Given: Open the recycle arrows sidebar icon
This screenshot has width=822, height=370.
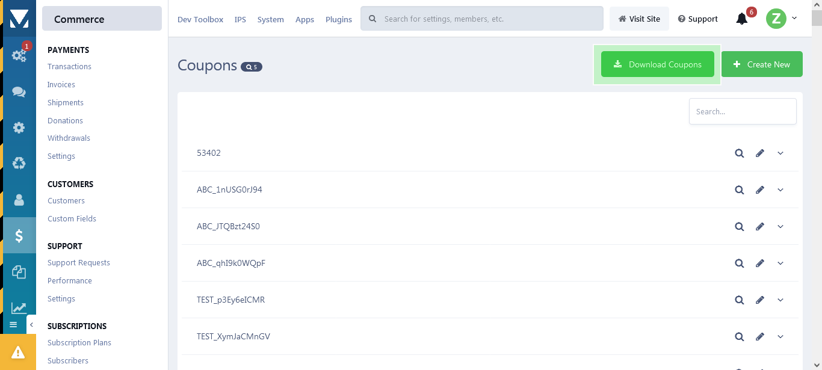Looking at the screenshot, I should (x=19, y=164).
